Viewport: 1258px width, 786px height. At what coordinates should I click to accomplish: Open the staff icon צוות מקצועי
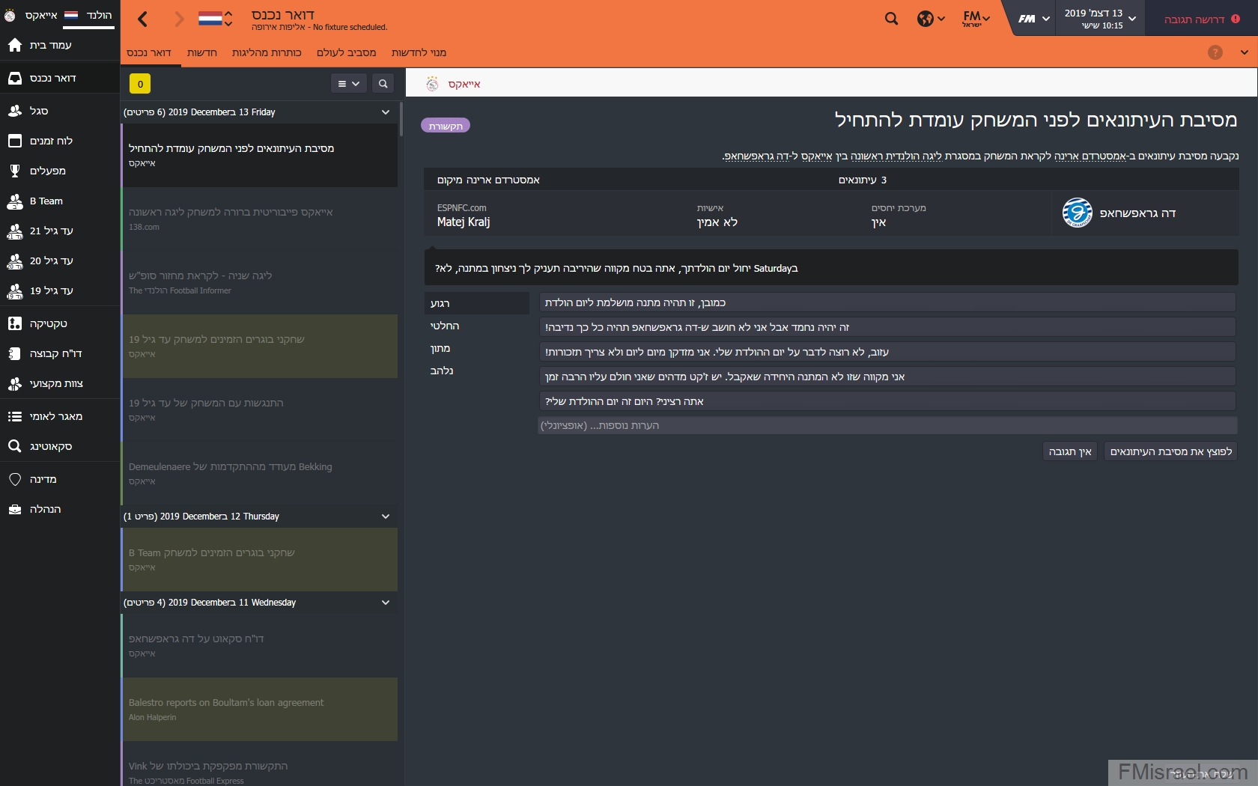(x=15, y=383)
